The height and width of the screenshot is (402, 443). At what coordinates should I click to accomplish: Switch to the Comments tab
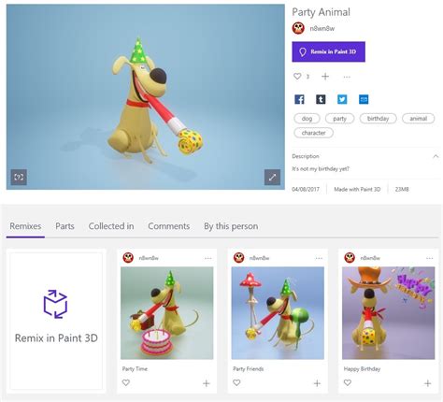point(169,226)
